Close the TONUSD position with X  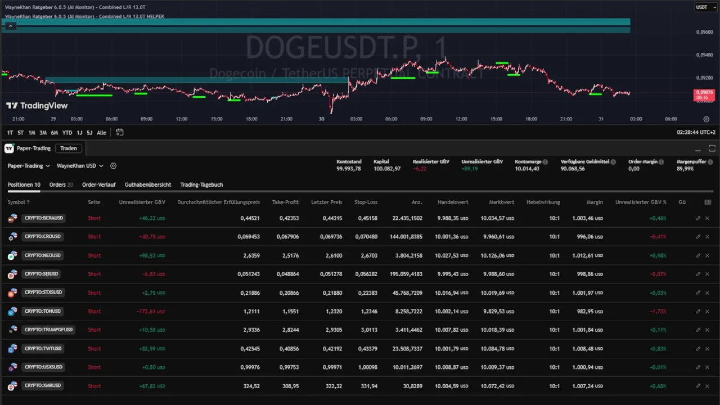(x=708, y=311)
